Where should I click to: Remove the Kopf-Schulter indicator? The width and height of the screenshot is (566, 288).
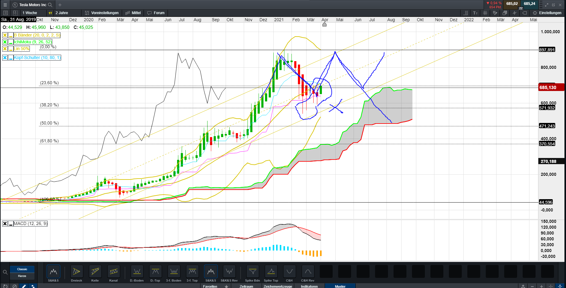(5, 57)
